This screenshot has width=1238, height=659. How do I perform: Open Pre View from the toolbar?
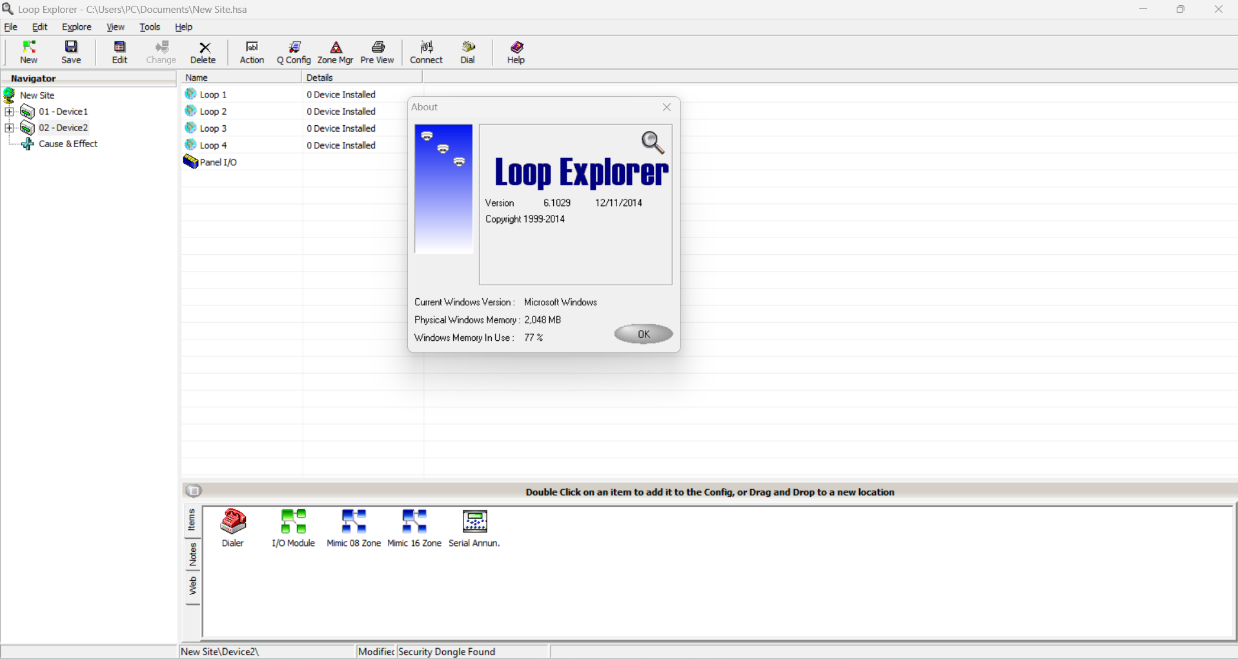click(378, 52)
